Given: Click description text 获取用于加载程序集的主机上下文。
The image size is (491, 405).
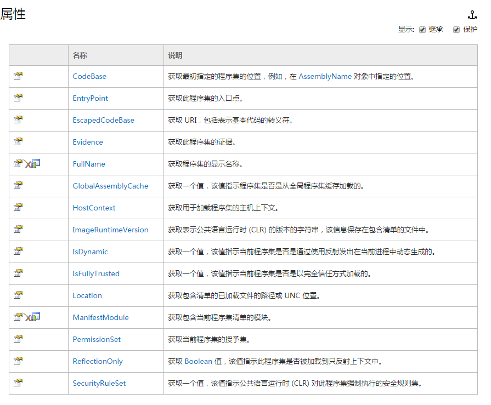Looking at the screenshot, I should [223, 208].
